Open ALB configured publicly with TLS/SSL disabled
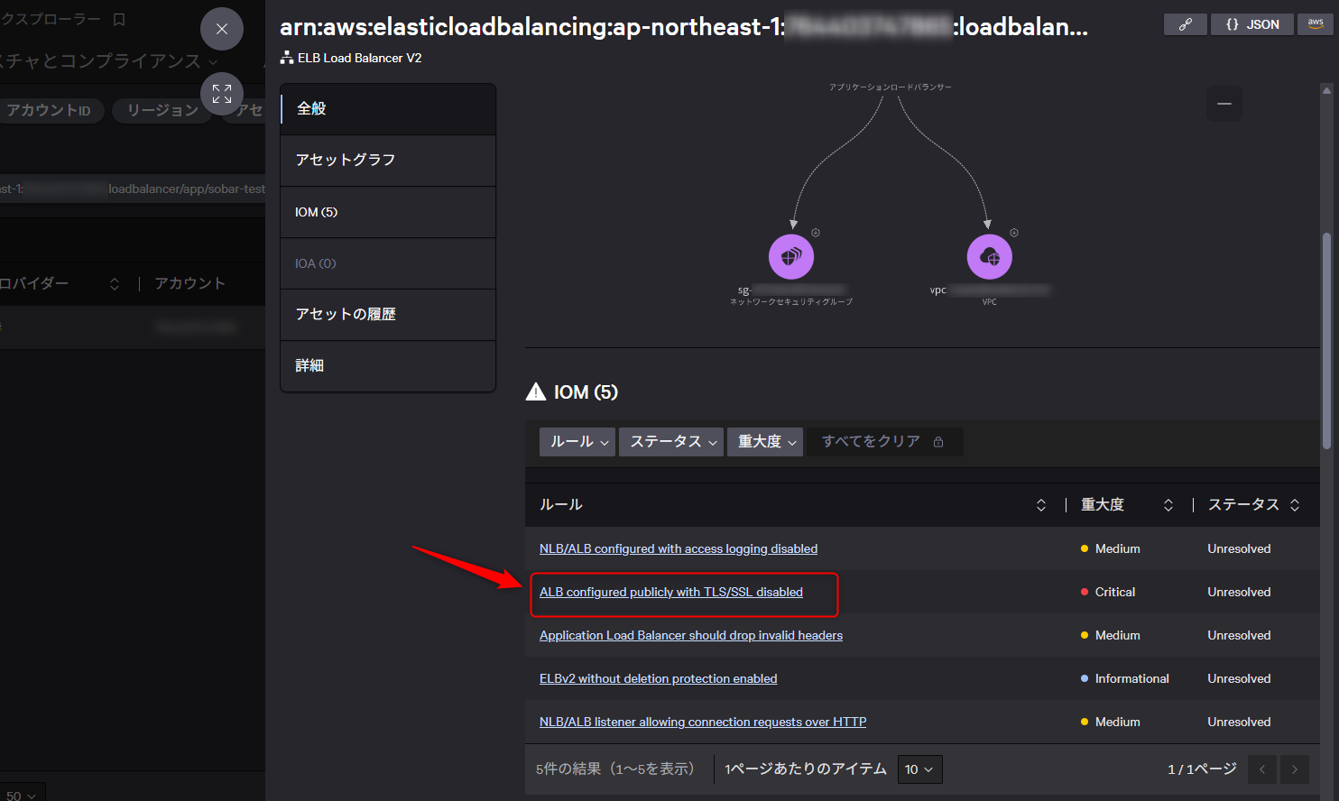1339x801 pixels. (670, 593)
